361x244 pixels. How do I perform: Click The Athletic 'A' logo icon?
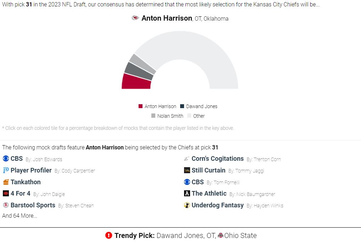pyautogui.click(x=187, y=193)
